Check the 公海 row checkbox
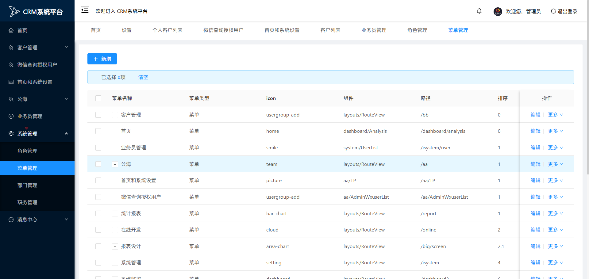This screenshot has height=279, width=589. (98, 164)
